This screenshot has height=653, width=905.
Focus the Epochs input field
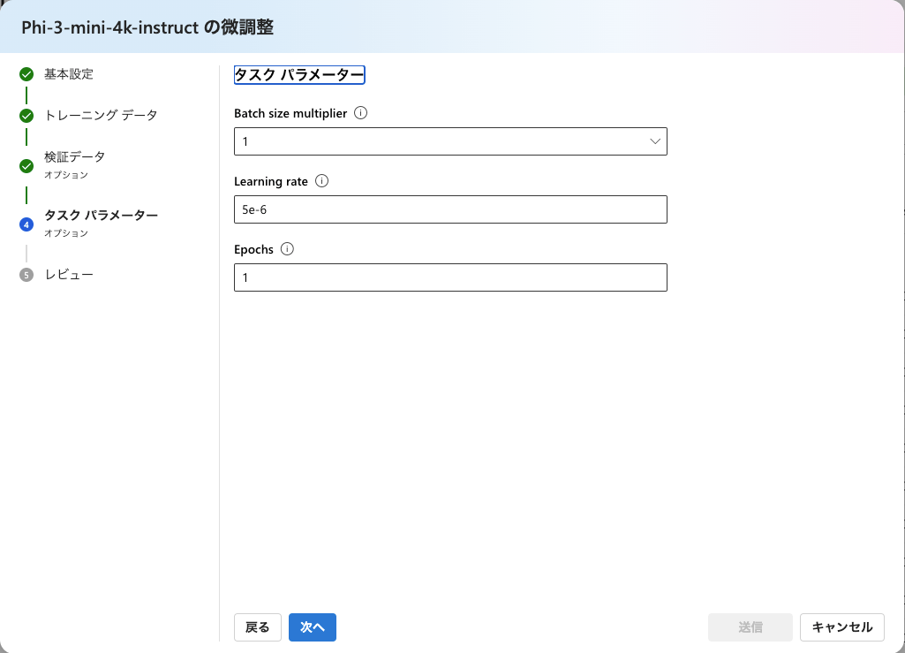450,277
